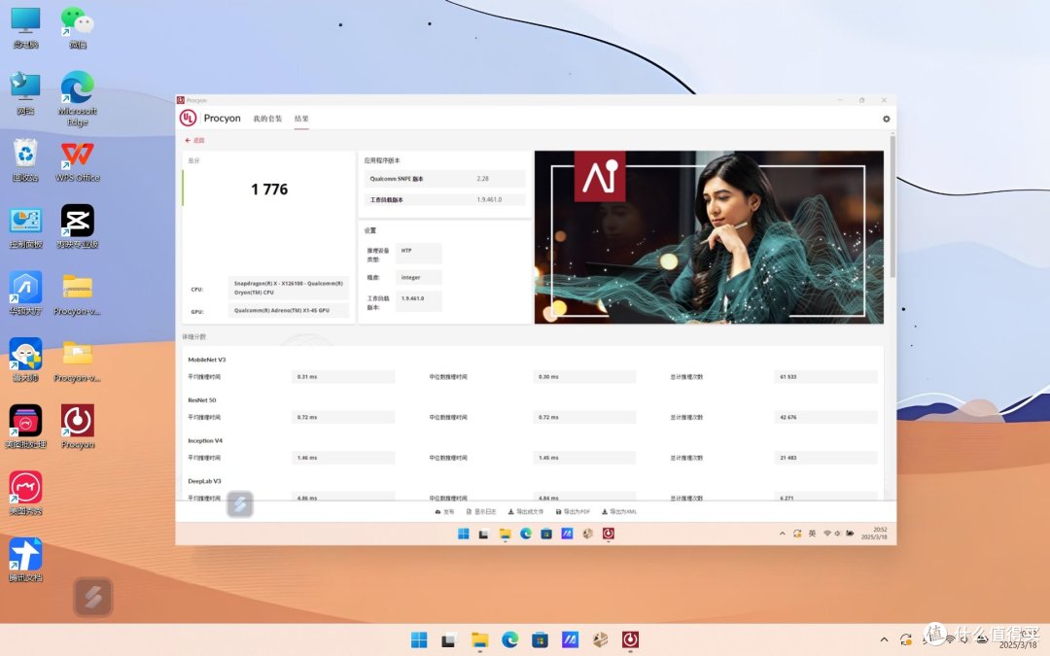Open the zipped Procyon-v... folder on the desktop
This screenshot has width=1050, height=656.
pos(78,293)
